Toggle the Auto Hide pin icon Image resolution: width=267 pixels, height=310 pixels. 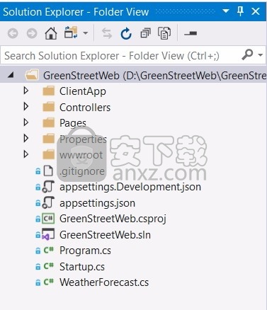[x=240, y=11]
